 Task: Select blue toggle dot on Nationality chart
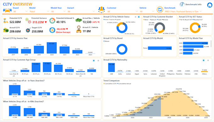(x=204, y=60)
